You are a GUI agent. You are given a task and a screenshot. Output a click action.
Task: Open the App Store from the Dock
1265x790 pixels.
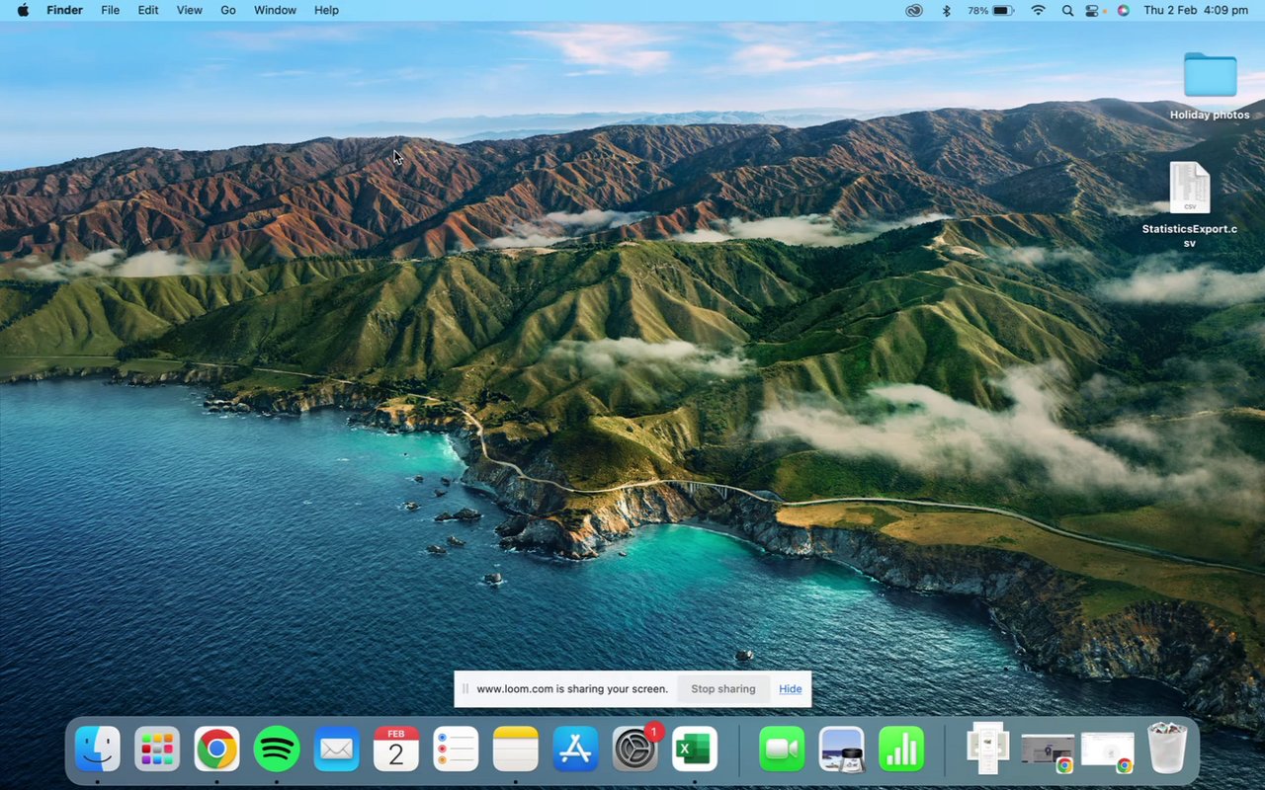pos(575,750)
